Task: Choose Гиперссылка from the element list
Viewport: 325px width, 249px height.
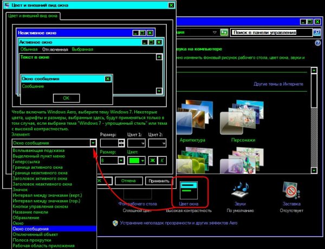Action: (x=27, y=162)
